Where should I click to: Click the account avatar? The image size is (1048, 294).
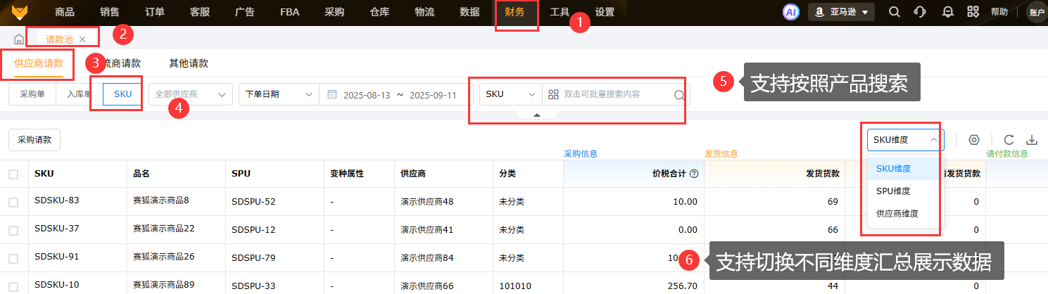click(x=1036, y=13)
